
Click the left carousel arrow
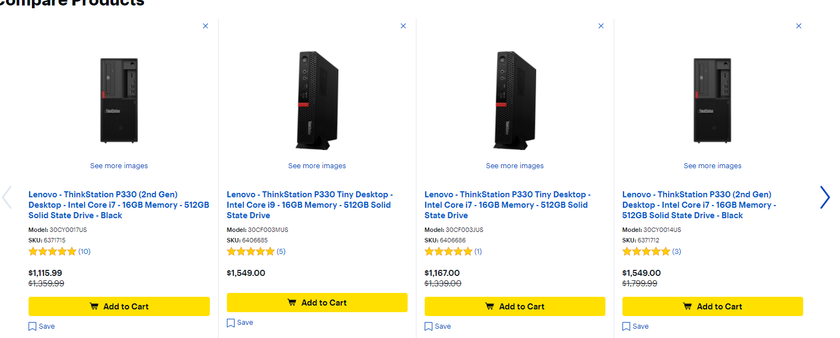7,197
